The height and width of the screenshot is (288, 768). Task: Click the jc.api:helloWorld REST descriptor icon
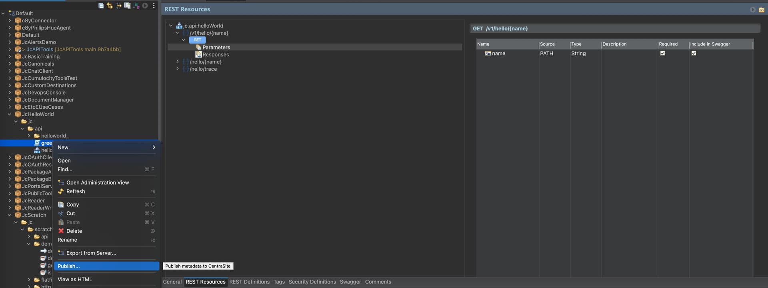click(x=179, y=26)
